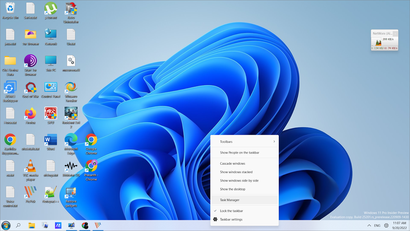Toggle the Lock the taskbar option
Screen dimensions: 410x231
[231, 211]
